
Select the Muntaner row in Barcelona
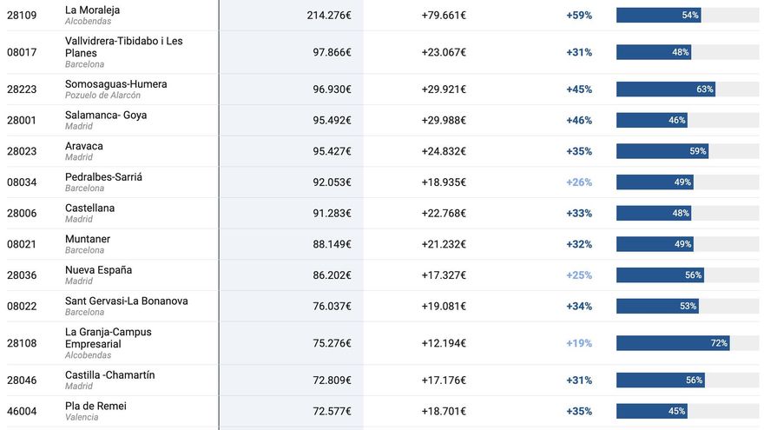click(88, 239)
